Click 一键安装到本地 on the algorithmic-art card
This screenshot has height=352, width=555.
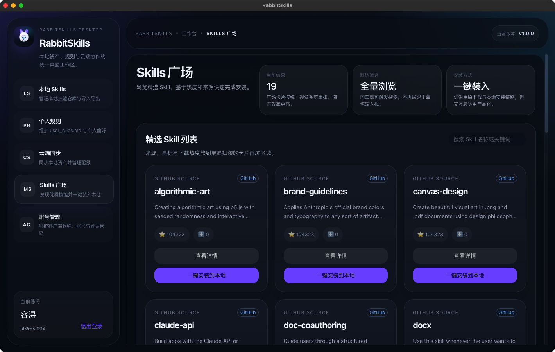click(206, 275)
